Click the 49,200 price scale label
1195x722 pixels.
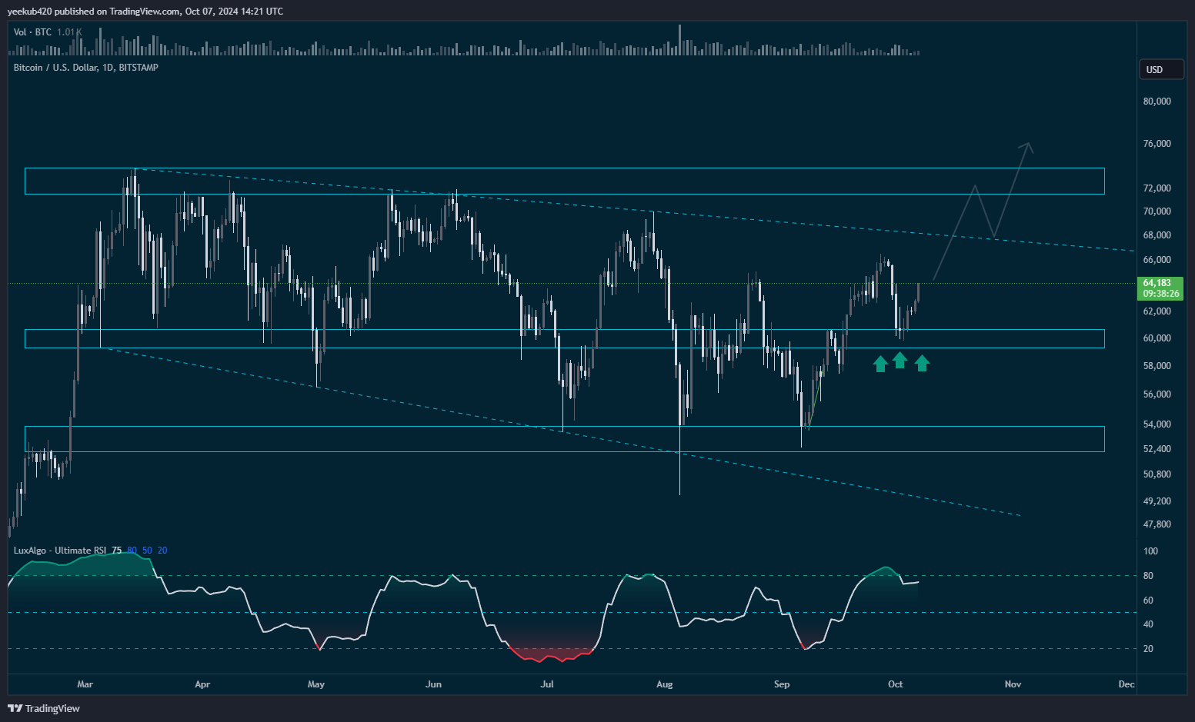pos(1157,501)
